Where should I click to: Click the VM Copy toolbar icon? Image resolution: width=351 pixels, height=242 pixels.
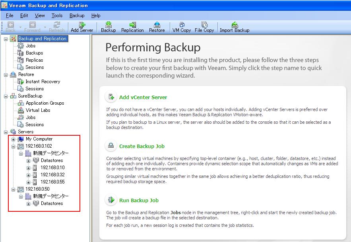coord(182,24)
